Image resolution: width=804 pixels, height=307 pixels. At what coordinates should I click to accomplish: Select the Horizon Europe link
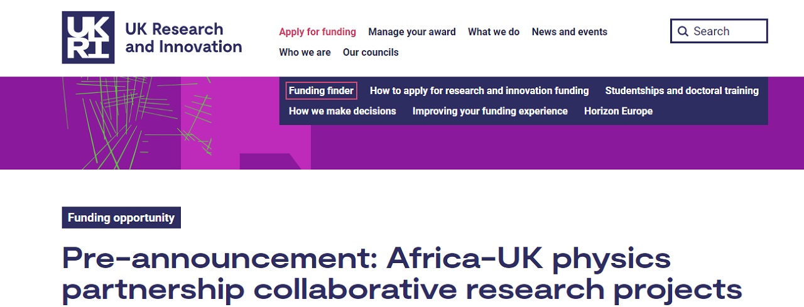[618, 111]
